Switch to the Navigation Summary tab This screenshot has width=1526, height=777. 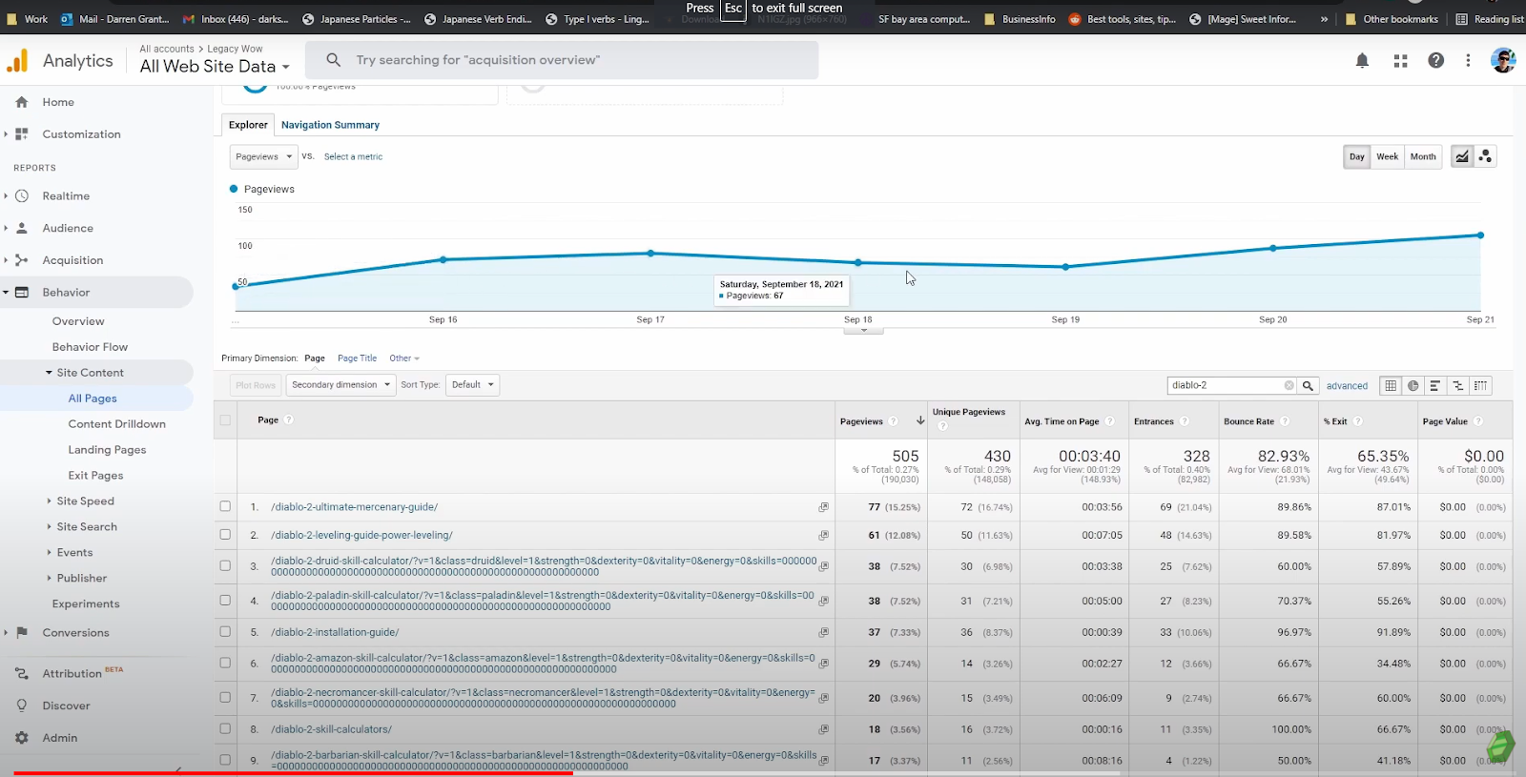tap(330, 125)
